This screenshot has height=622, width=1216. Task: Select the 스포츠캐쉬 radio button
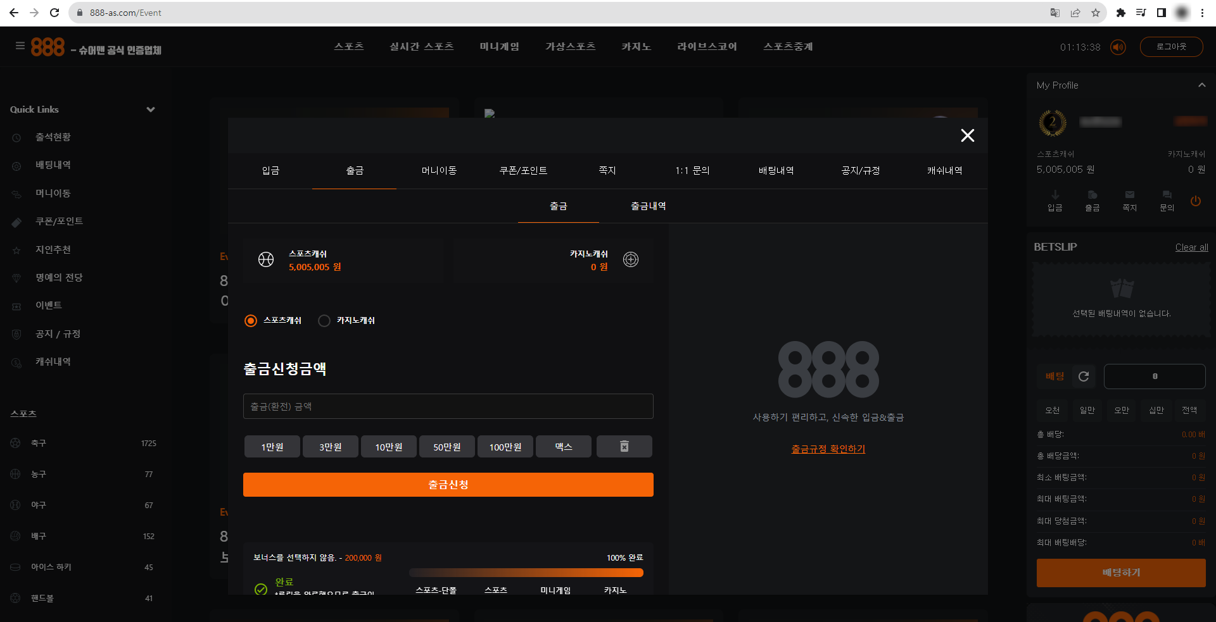(x=250, y=321)
